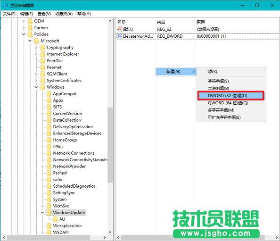
Task: Click the PeerDist folder icon
Action: tap(43, 61)
